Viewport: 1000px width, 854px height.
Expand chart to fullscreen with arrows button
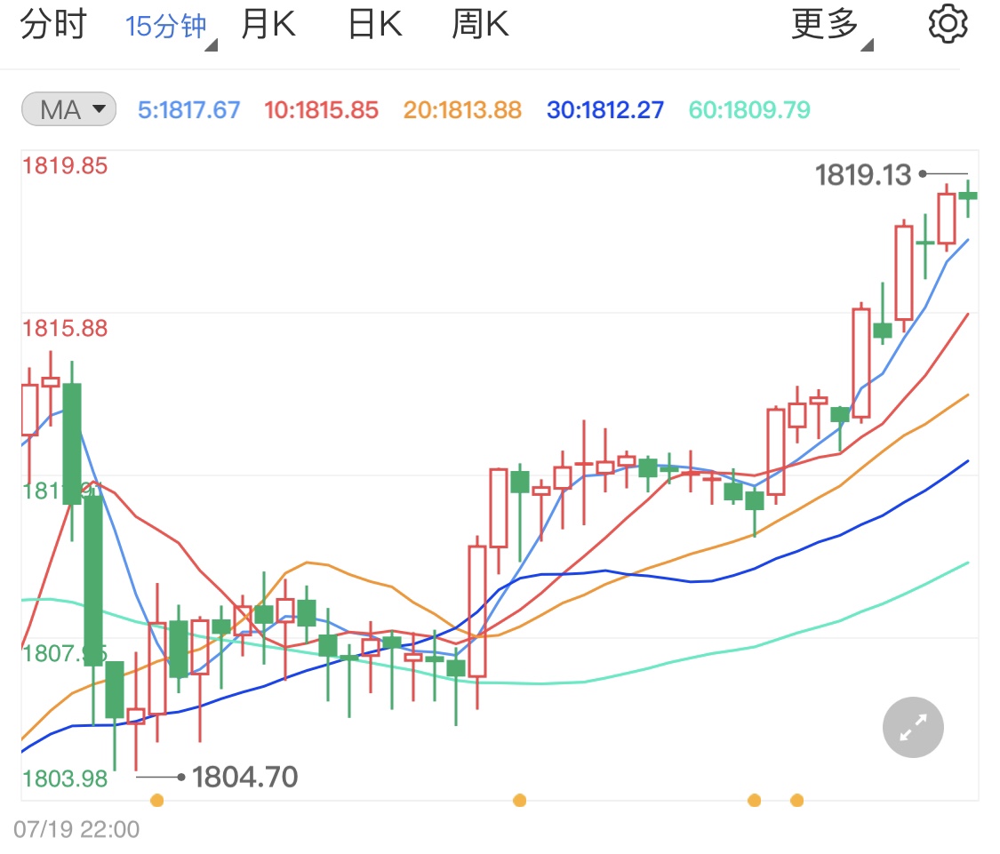click(x=913, y=727)
